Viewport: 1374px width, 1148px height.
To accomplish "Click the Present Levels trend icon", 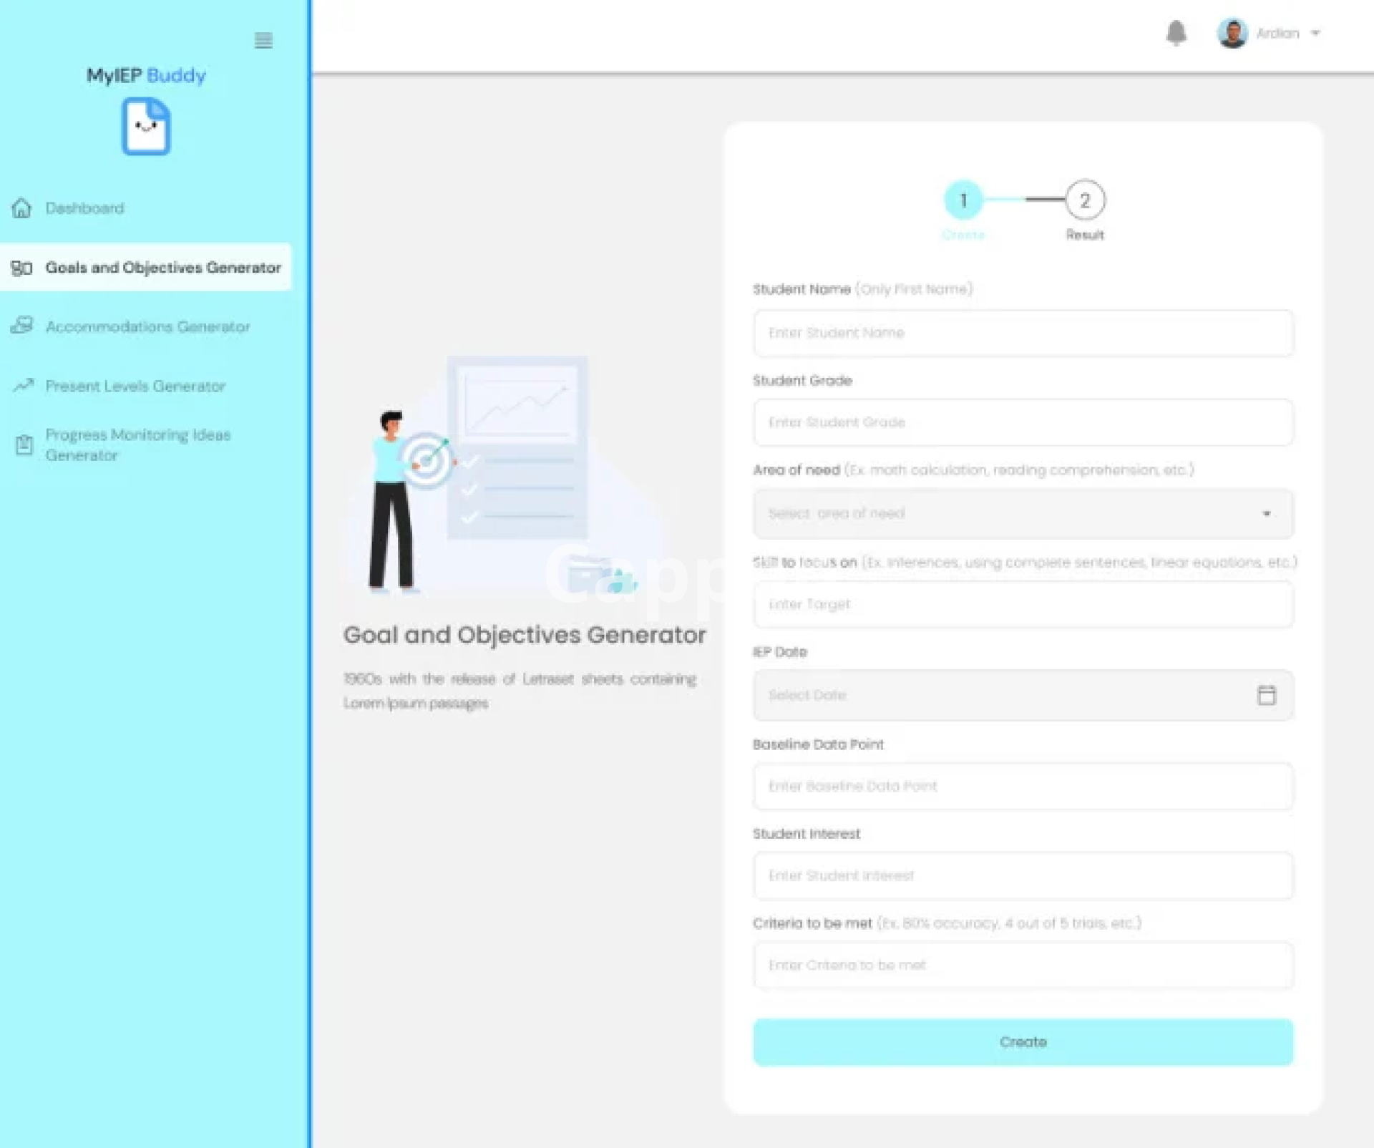I will click(x=22, y=386).
